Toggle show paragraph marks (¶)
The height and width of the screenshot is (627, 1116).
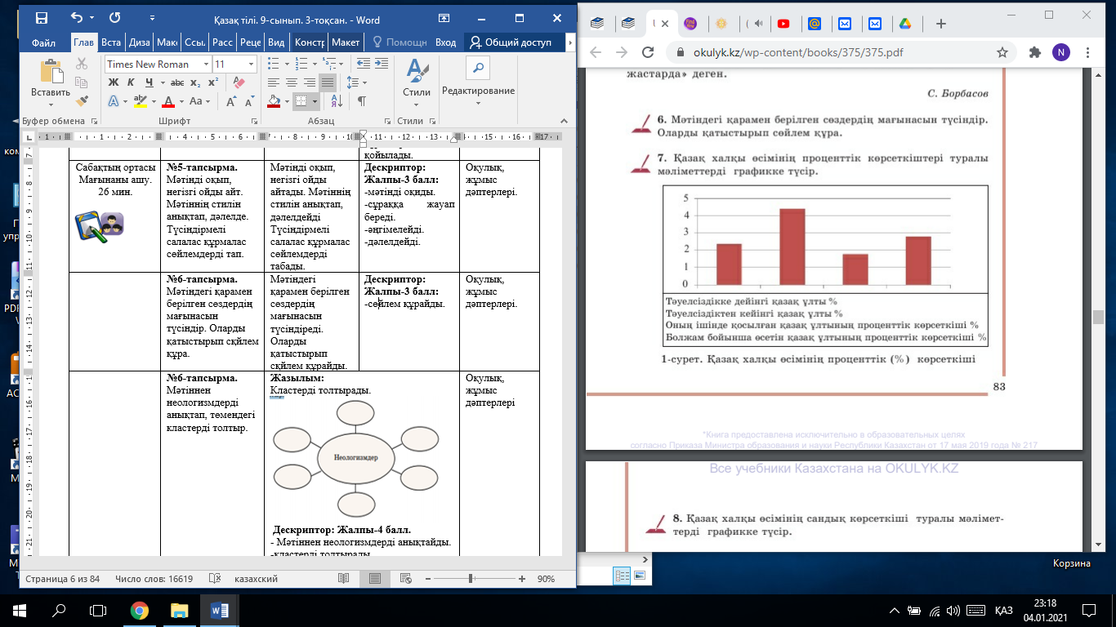[x=360, y=101]
